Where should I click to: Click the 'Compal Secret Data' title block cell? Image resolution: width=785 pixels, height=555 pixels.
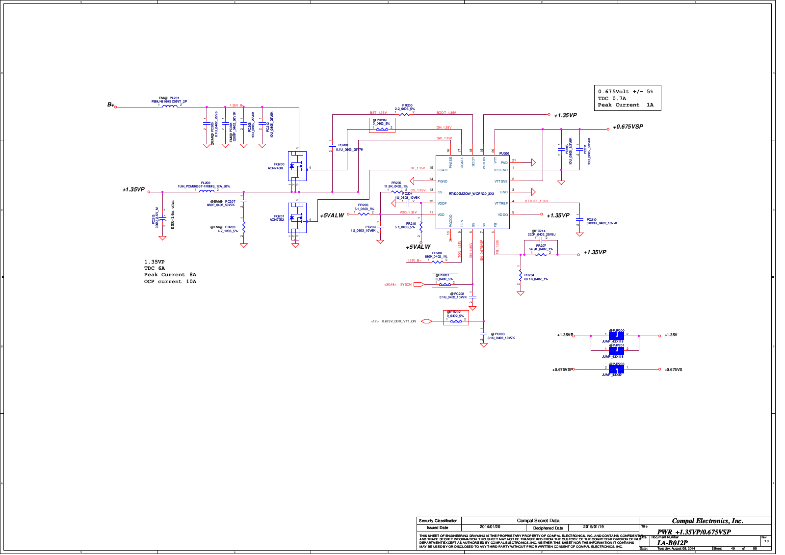pos(538,521)
